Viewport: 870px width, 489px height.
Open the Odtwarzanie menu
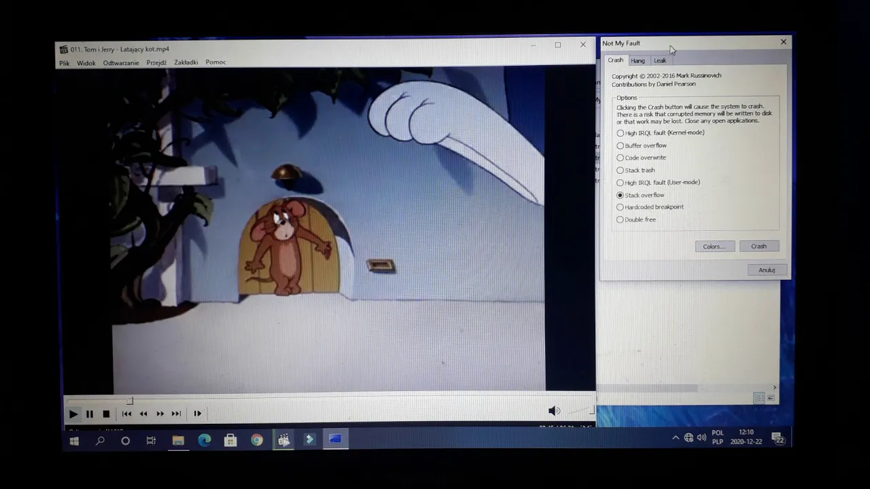(x=121, y=63)
